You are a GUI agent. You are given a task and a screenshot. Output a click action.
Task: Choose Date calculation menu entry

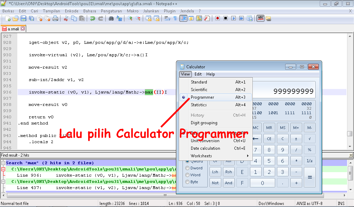click(216, 148)
